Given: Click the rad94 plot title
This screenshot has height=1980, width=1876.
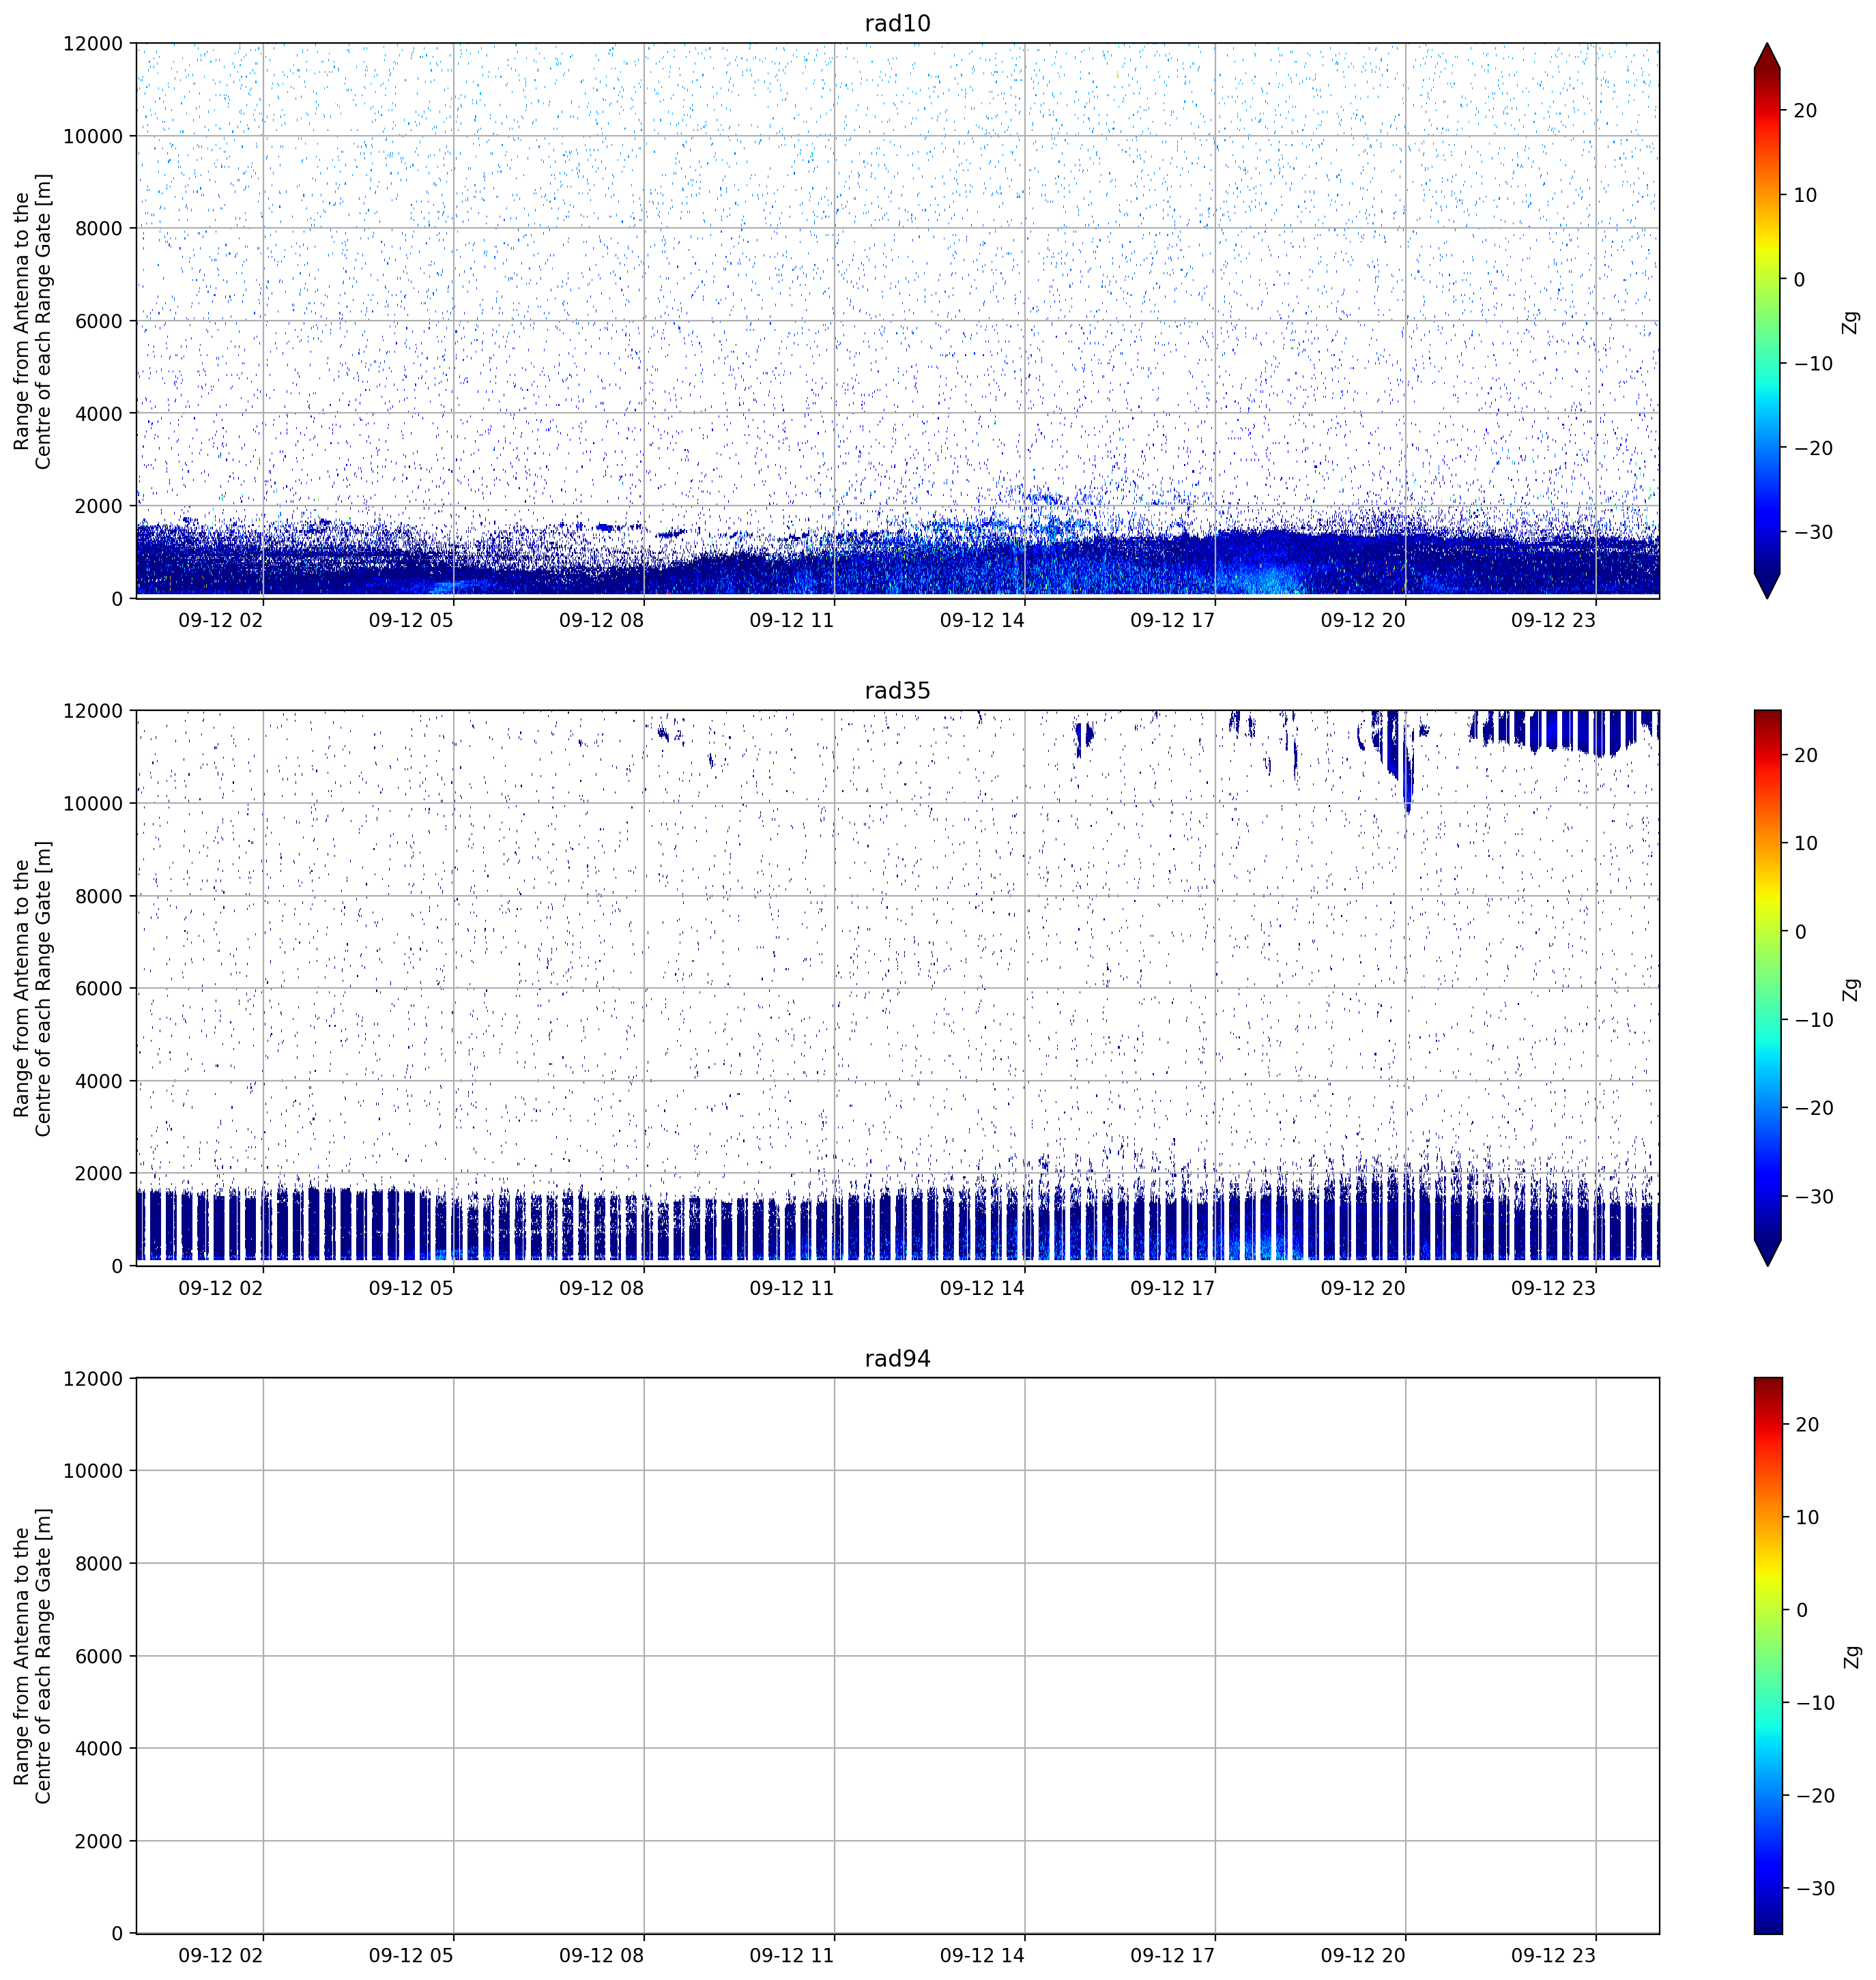Looking at the screenshot, I should [x=897, y=1359].
